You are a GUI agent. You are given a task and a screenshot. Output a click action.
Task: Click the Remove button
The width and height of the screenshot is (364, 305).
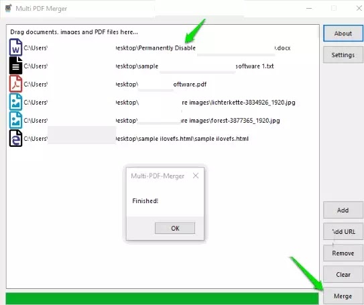pyautogui.click(x=343, y=253)
